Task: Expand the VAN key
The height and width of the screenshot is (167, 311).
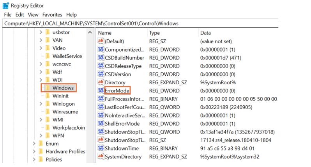Action: 41,40
